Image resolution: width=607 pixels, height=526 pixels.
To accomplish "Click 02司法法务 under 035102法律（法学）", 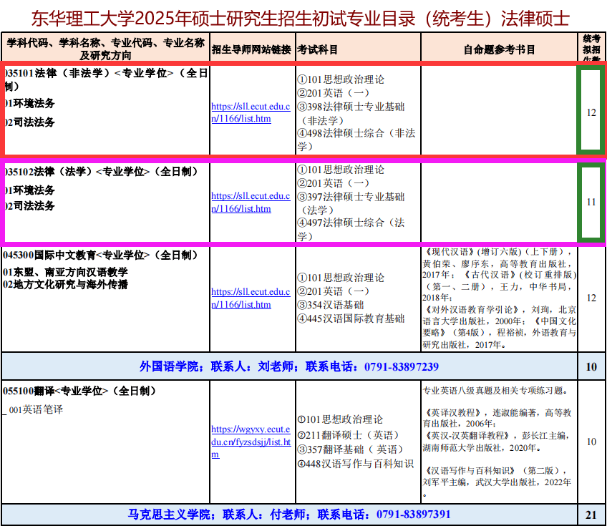I will 30,205.
